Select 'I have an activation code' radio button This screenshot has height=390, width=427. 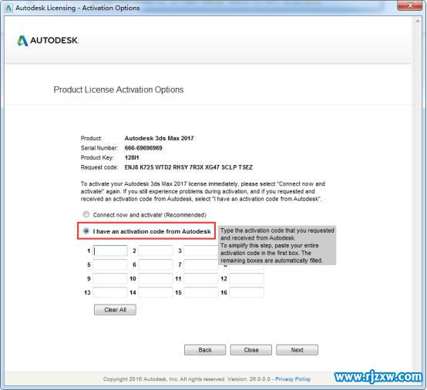(x=86, y=231)
